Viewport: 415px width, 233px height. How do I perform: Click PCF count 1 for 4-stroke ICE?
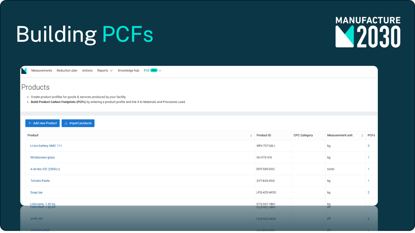point(369,169)
